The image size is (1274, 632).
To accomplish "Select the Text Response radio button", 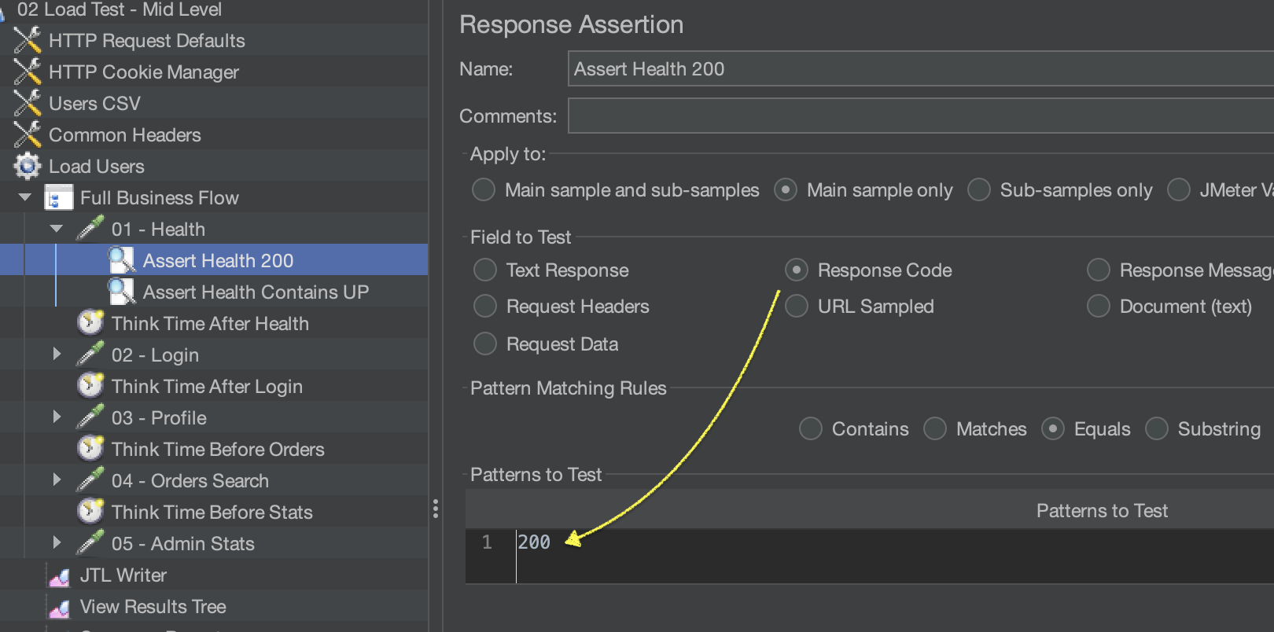I will [485, 270].
